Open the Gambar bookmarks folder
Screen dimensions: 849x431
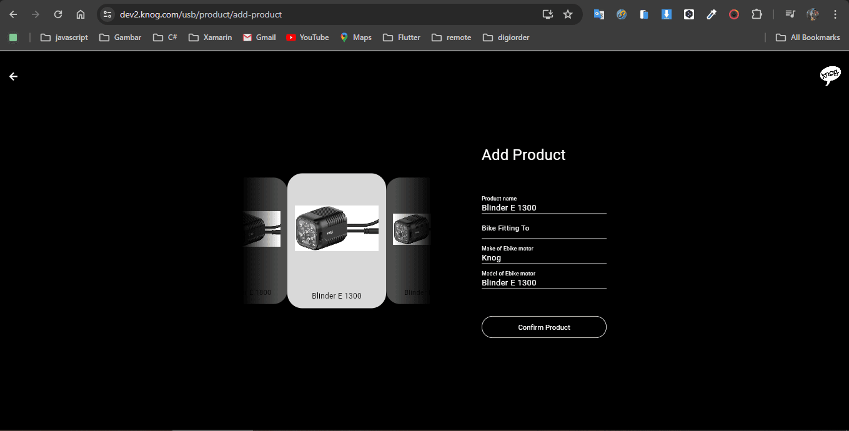click(x=121, y=37)
